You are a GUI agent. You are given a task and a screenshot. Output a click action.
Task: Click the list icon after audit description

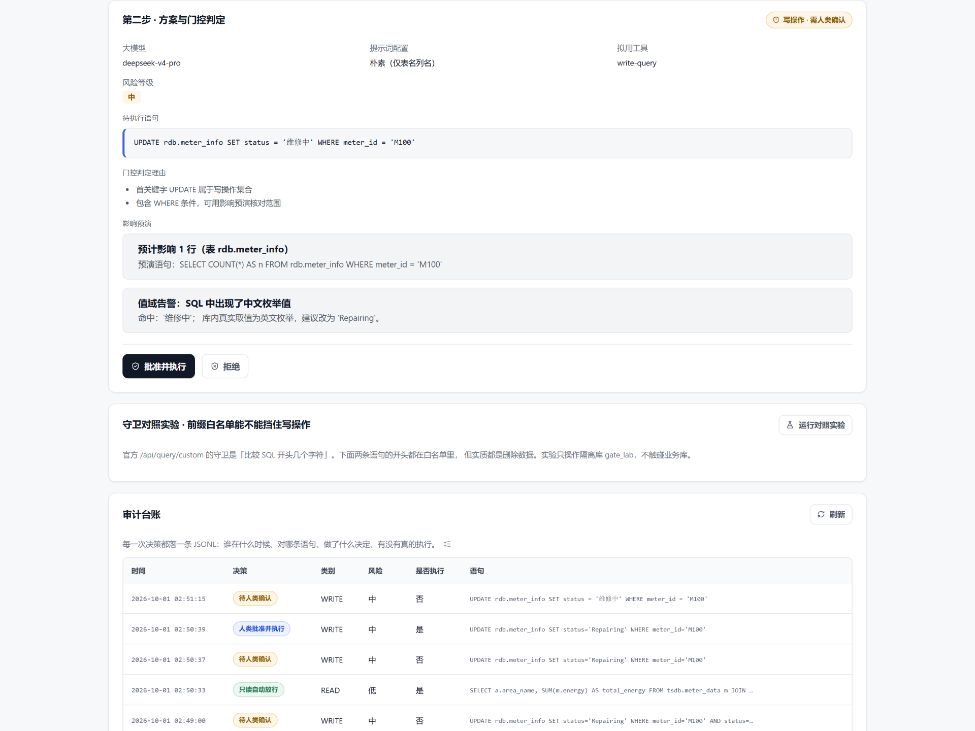[x=447, y=544]
